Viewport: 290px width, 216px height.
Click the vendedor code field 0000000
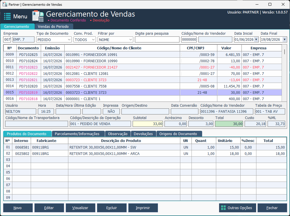[189, 40]
